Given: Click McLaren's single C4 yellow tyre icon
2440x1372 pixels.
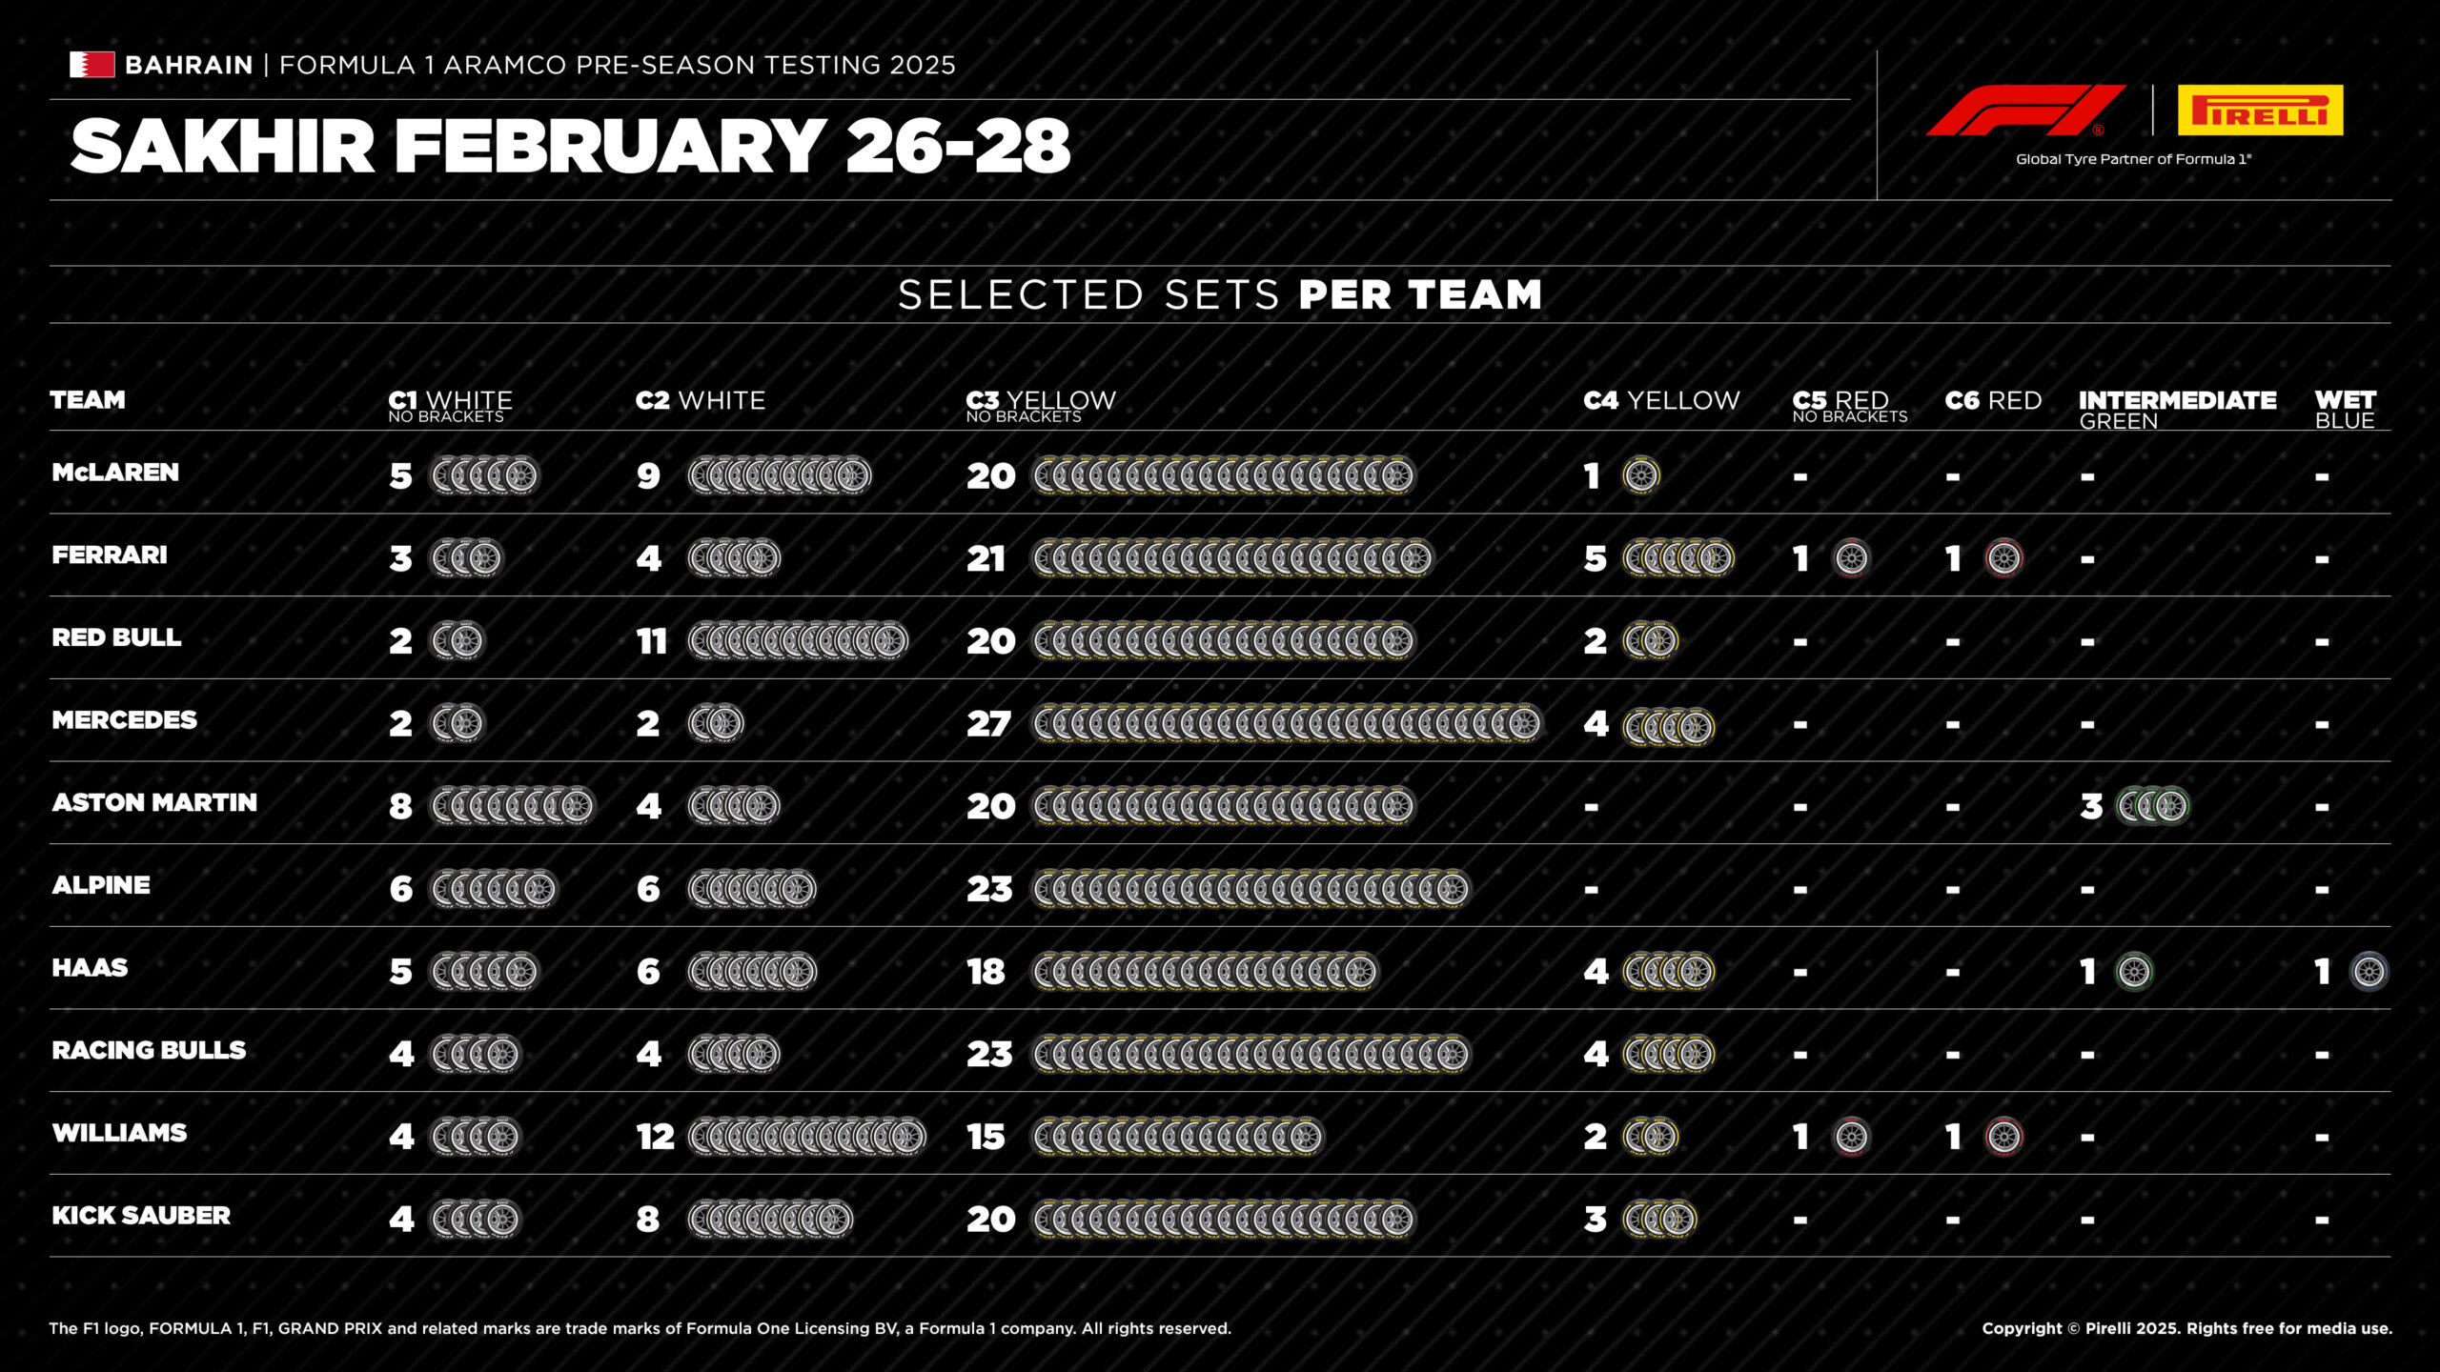Looking at the screenshot, I should [1641, 475].
